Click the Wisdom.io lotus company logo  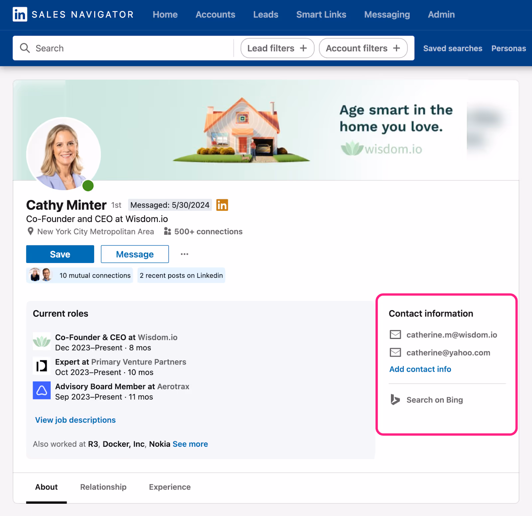(x=42, y=341)
